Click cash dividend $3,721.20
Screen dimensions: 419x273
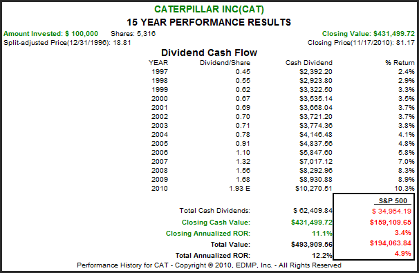pyautogui.click(x=316, y=117)
